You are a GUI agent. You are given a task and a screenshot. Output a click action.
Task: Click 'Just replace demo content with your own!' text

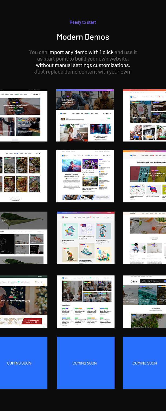click(x=83, y=72)
